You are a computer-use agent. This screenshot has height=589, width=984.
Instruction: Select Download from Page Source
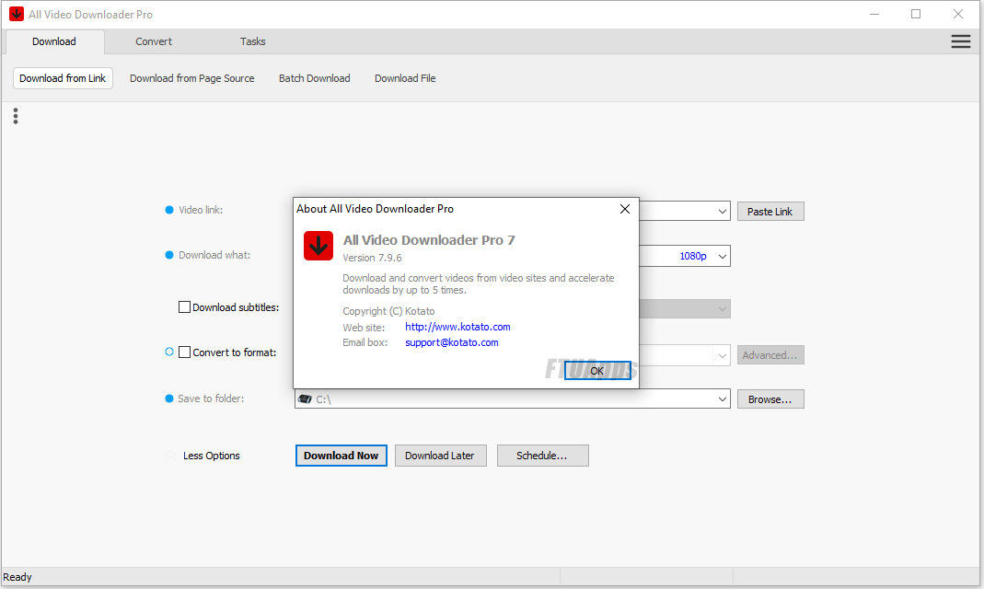pos(192,78)
